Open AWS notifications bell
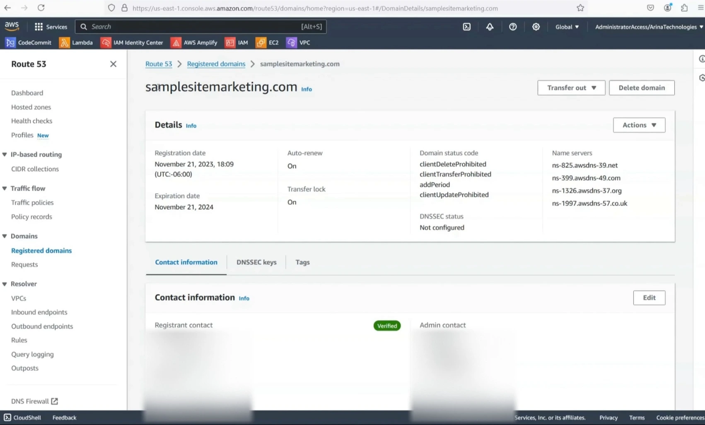Image resolution: width=705 pixels, height=425 pixels. tap(490, 27)
